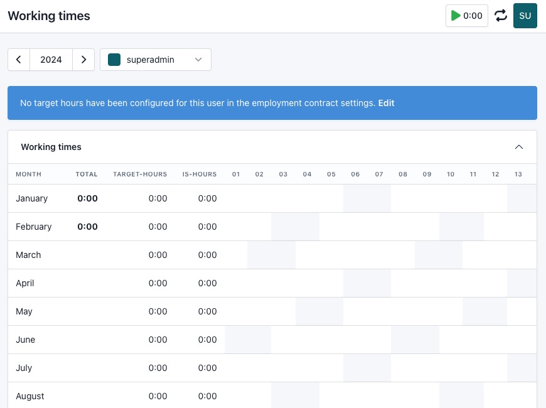The height and width of the screenshot is (408, 546).
Task: Collapse the Working times section chevron
Action: (519, 146)
